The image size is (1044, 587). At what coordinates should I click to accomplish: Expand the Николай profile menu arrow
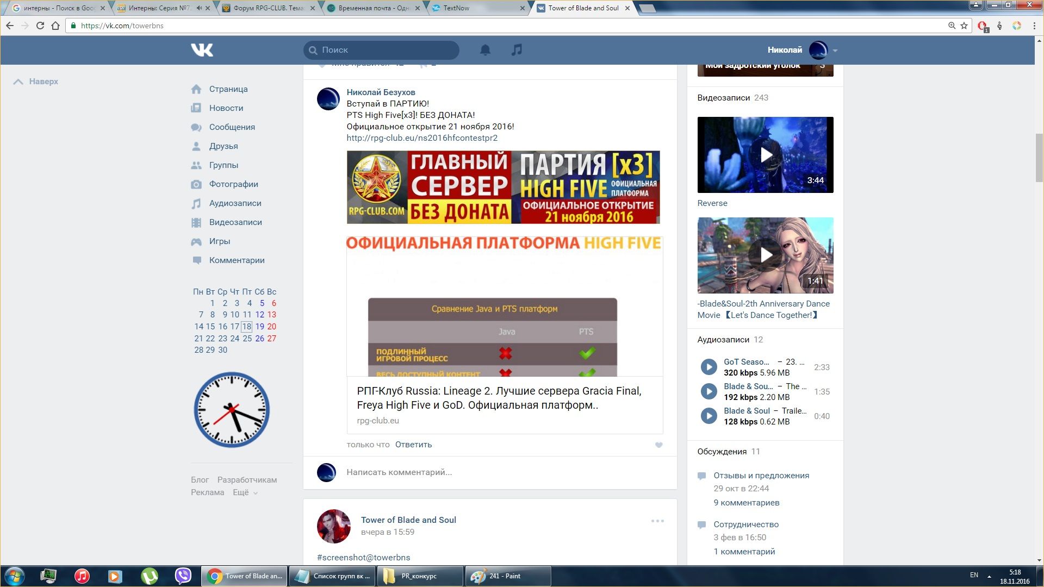tap(835, 51)
